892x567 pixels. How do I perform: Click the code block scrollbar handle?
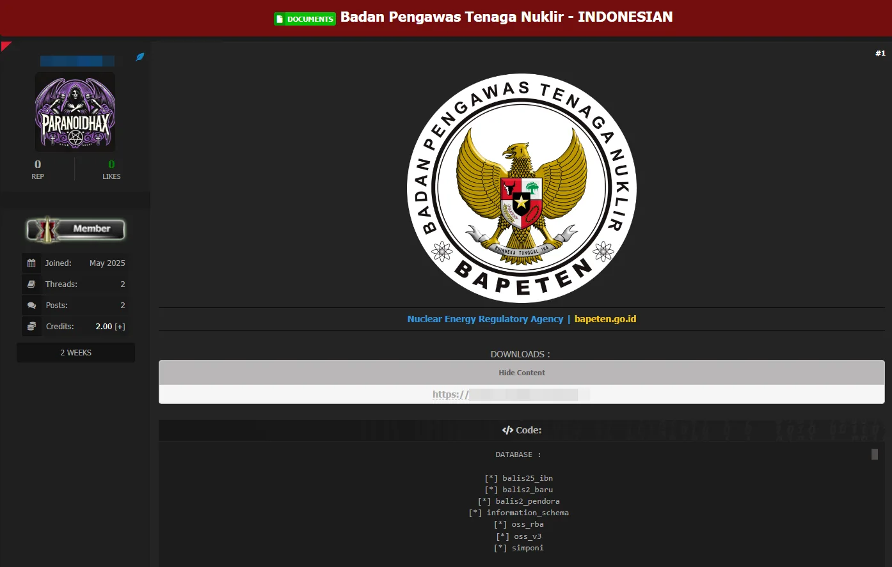pos(875,454)
